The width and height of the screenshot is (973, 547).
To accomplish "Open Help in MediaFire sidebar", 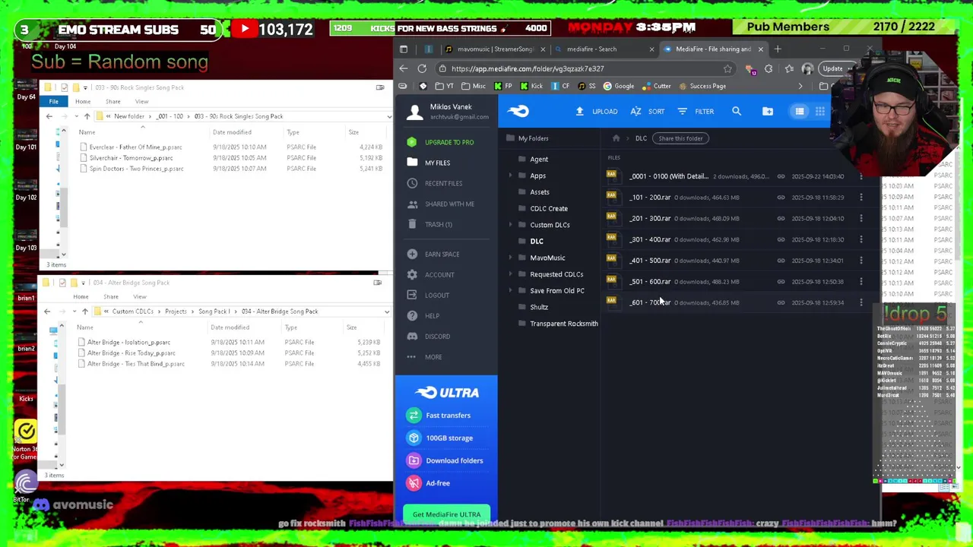I will (423, 316).
